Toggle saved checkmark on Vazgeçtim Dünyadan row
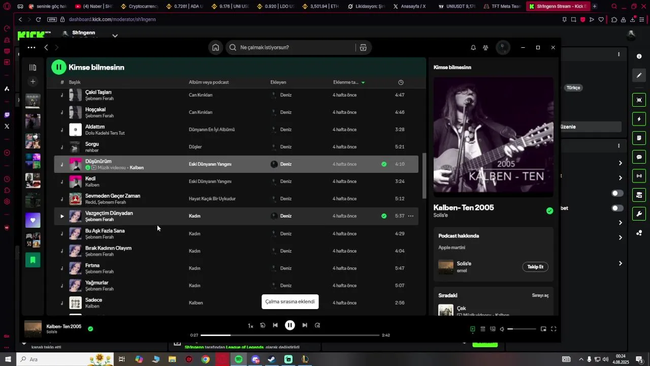This screenshot has height=366, width=650. pos(384,216)
